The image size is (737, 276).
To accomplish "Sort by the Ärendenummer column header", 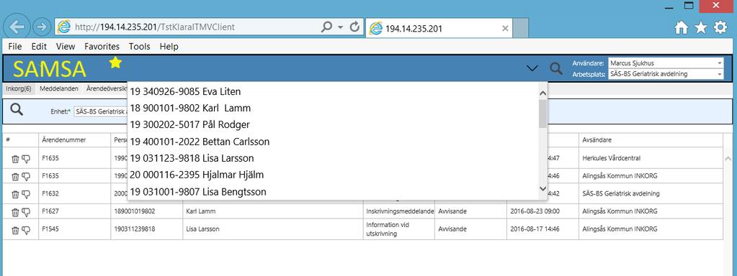I will pyautogui.click(x=74, y=140).
